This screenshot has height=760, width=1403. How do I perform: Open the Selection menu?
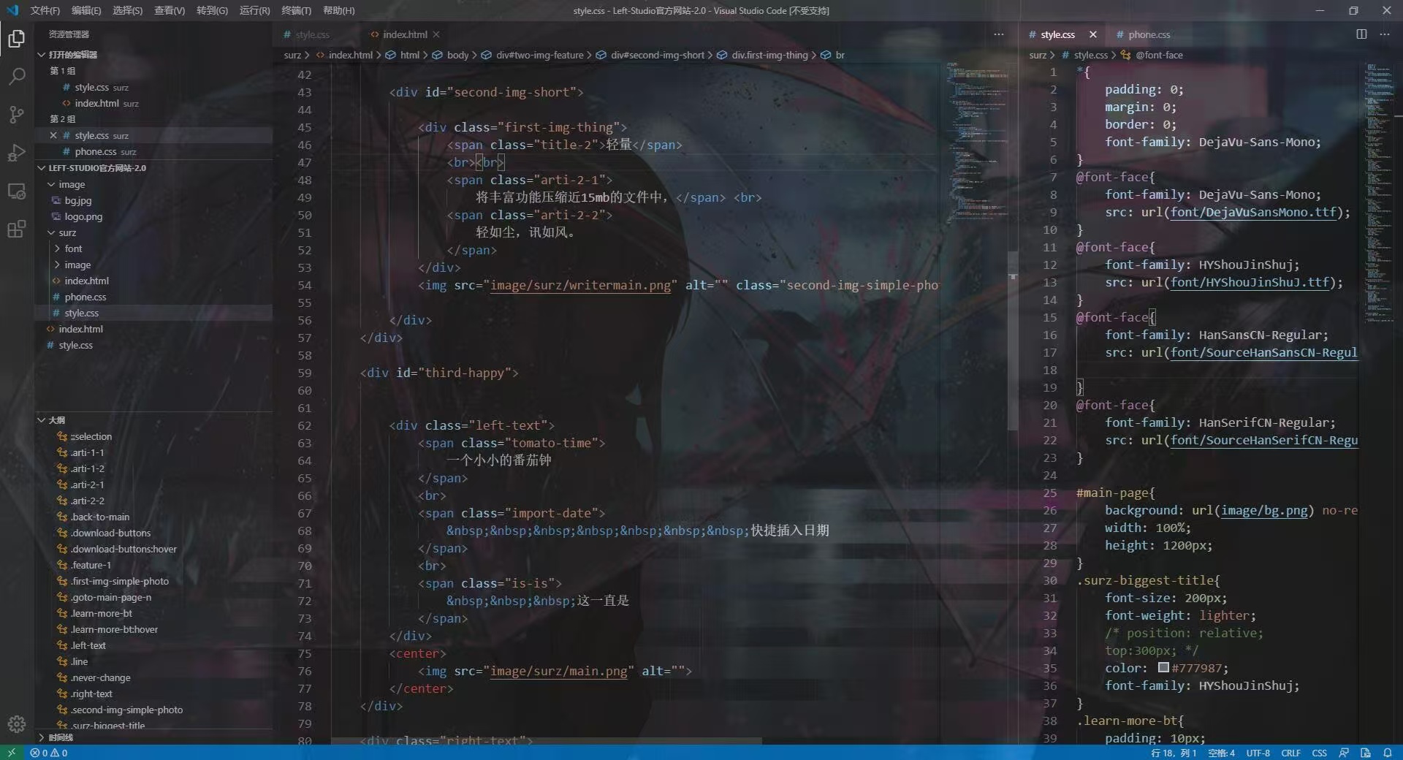(x=128, y=10)
